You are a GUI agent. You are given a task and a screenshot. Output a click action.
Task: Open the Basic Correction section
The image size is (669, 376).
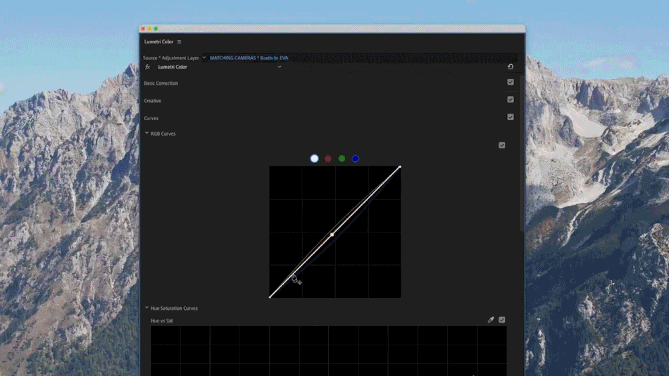[161, 83]
